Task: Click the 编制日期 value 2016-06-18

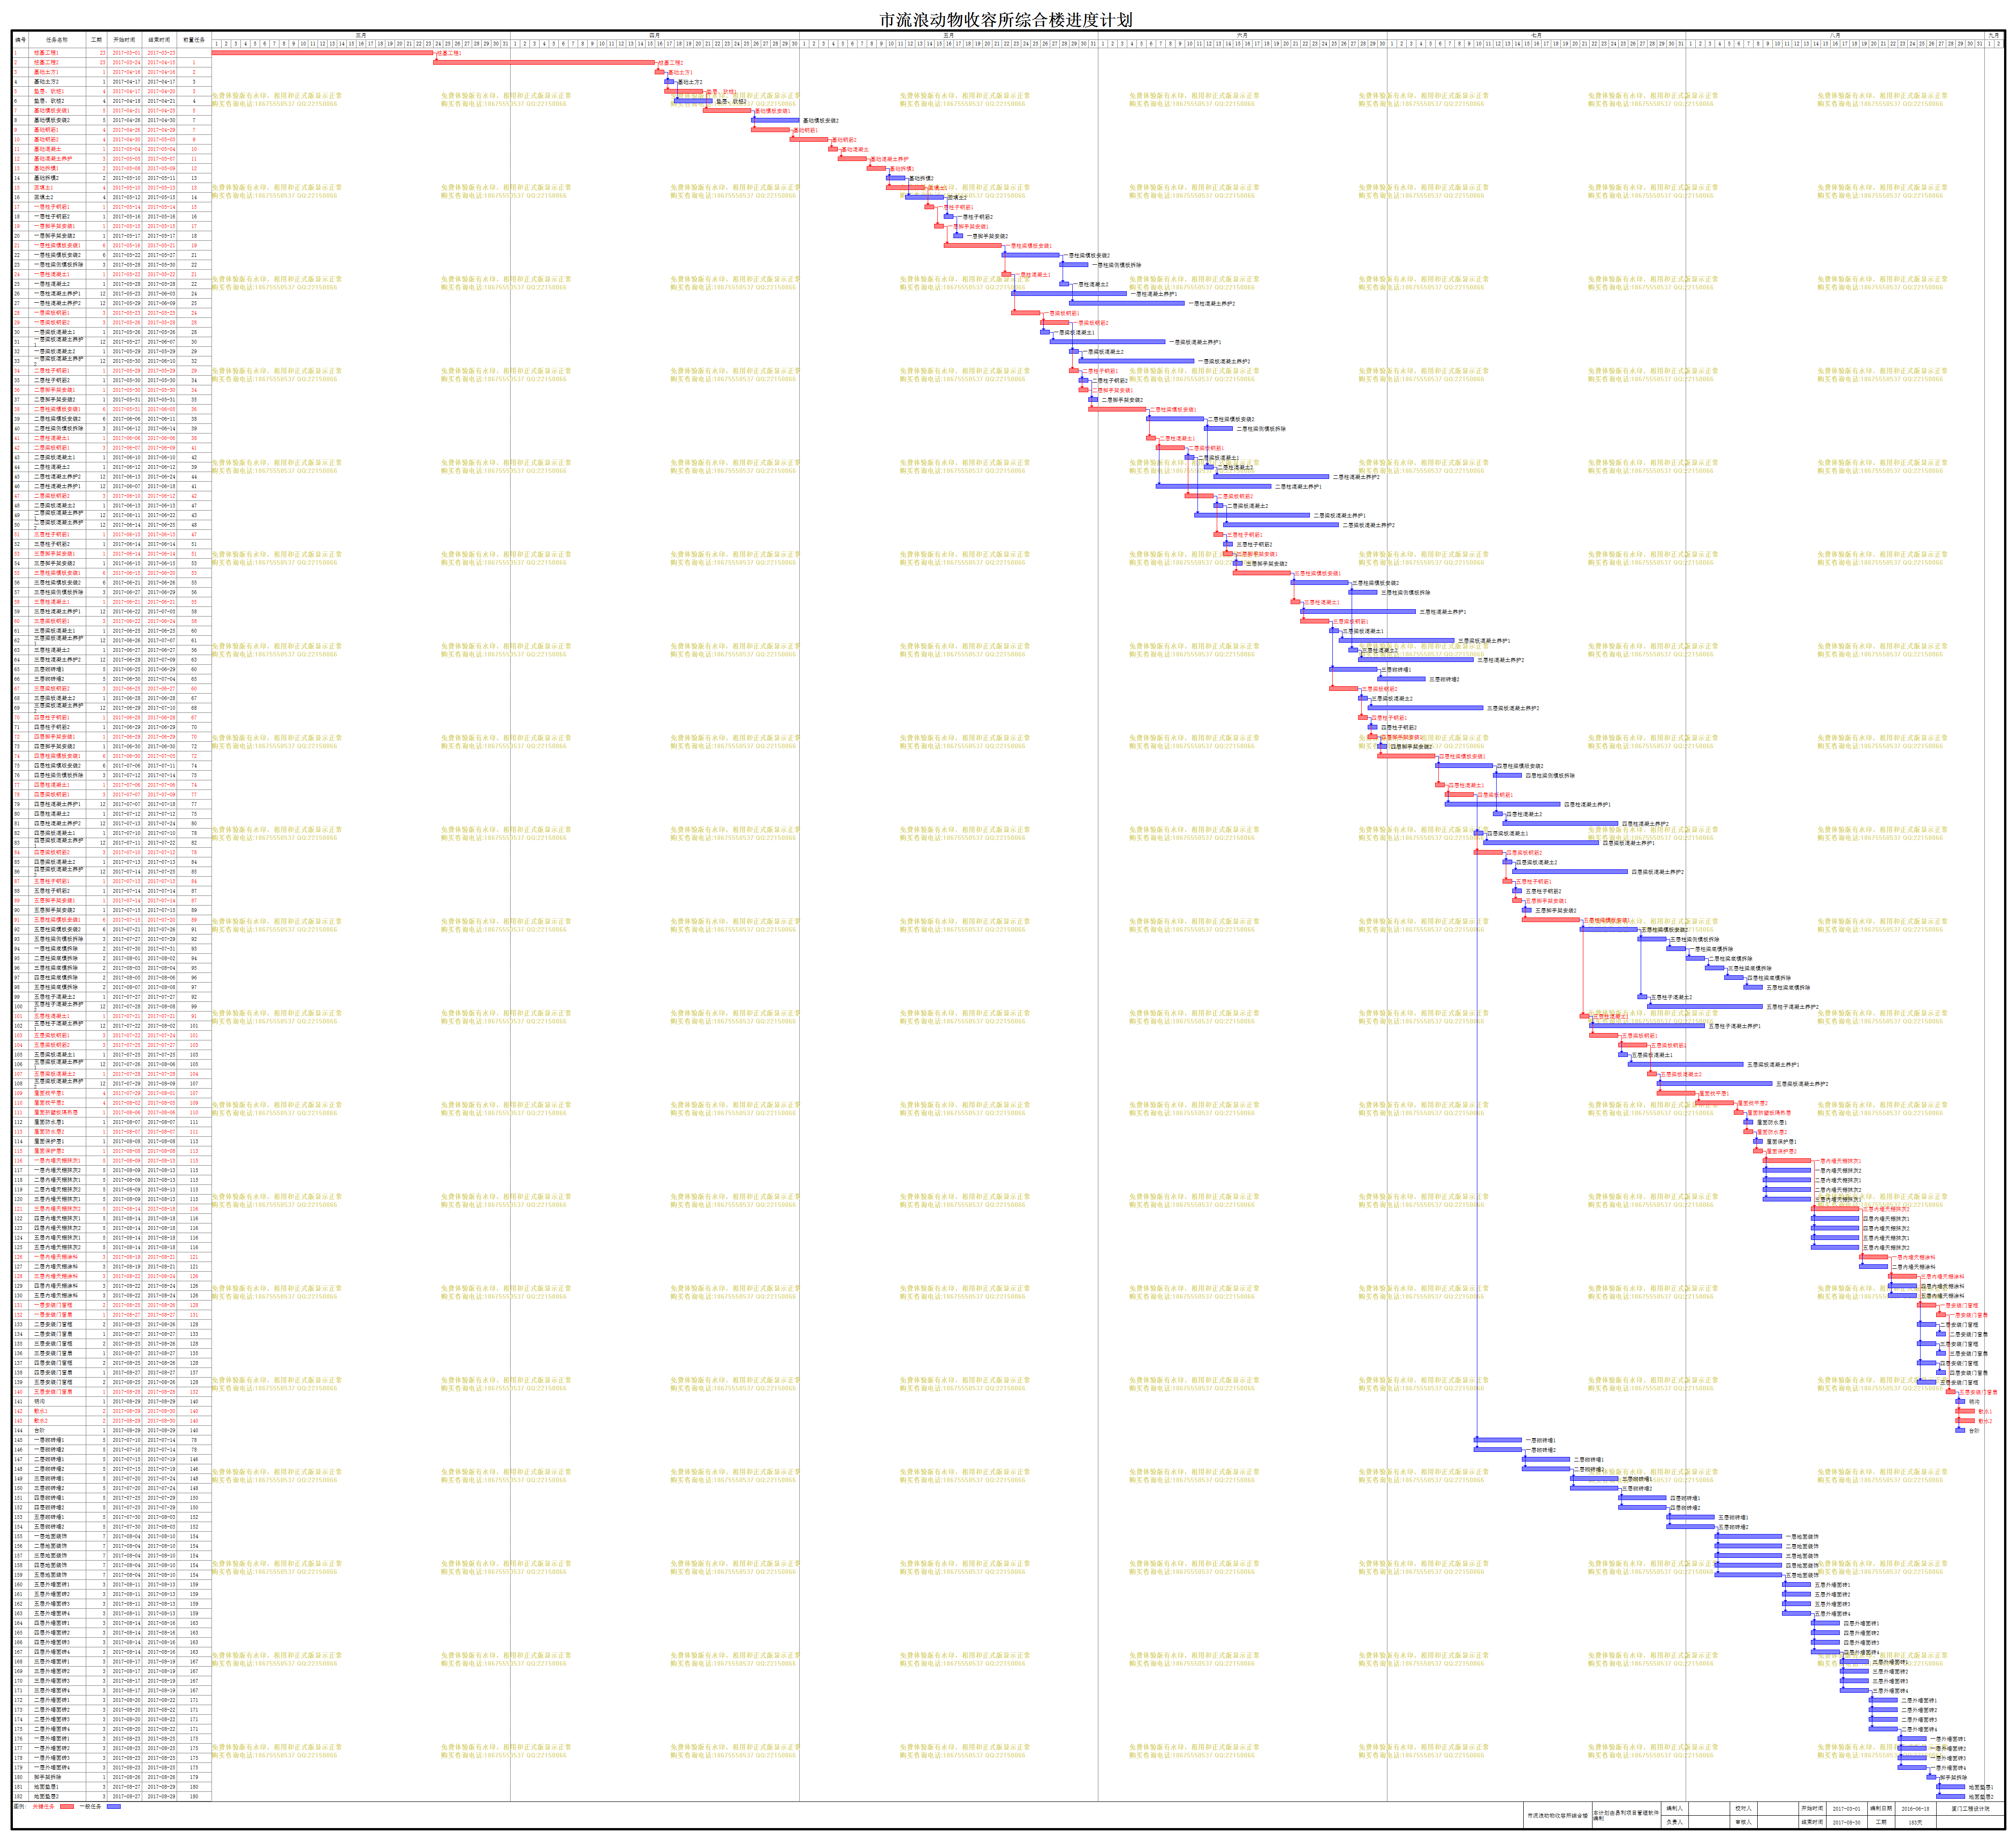Action: [x=1915, y=1808]
